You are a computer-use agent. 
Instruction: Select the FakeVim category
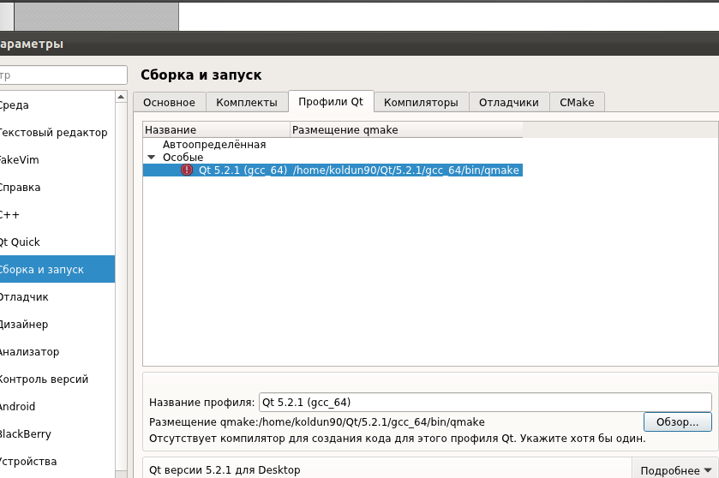[x=57, y=160]
